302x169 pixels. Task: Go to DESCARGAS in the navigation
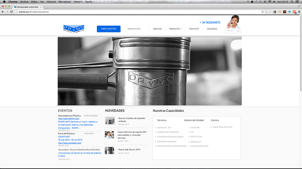[x=212, y=29]
